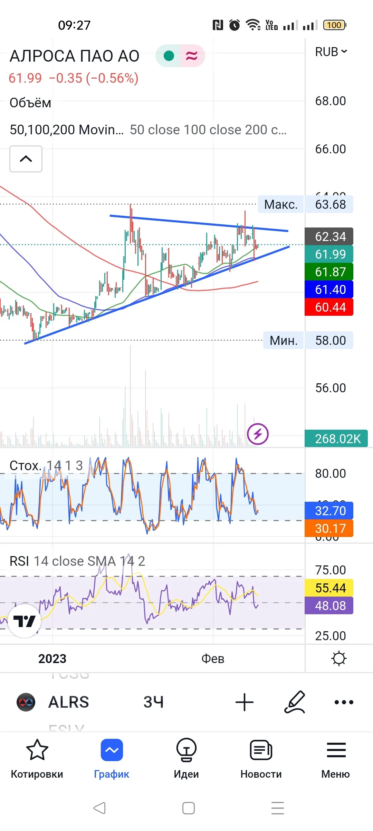Open the Новости tab
Viewport: 373px width, 831px height.
(x=261, y=759)
